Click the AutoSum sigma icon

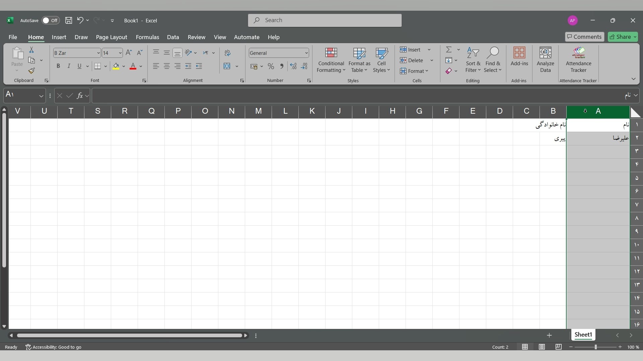(449, 50)
